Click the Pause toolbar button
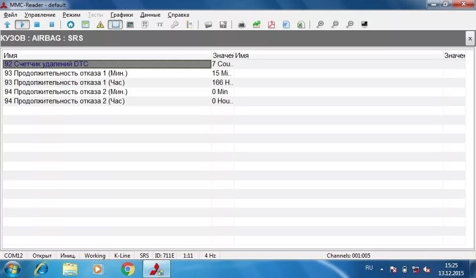Image resolution: width=476 pixels, height=278 pixels. pyautogui.click(x=52, y=25)
